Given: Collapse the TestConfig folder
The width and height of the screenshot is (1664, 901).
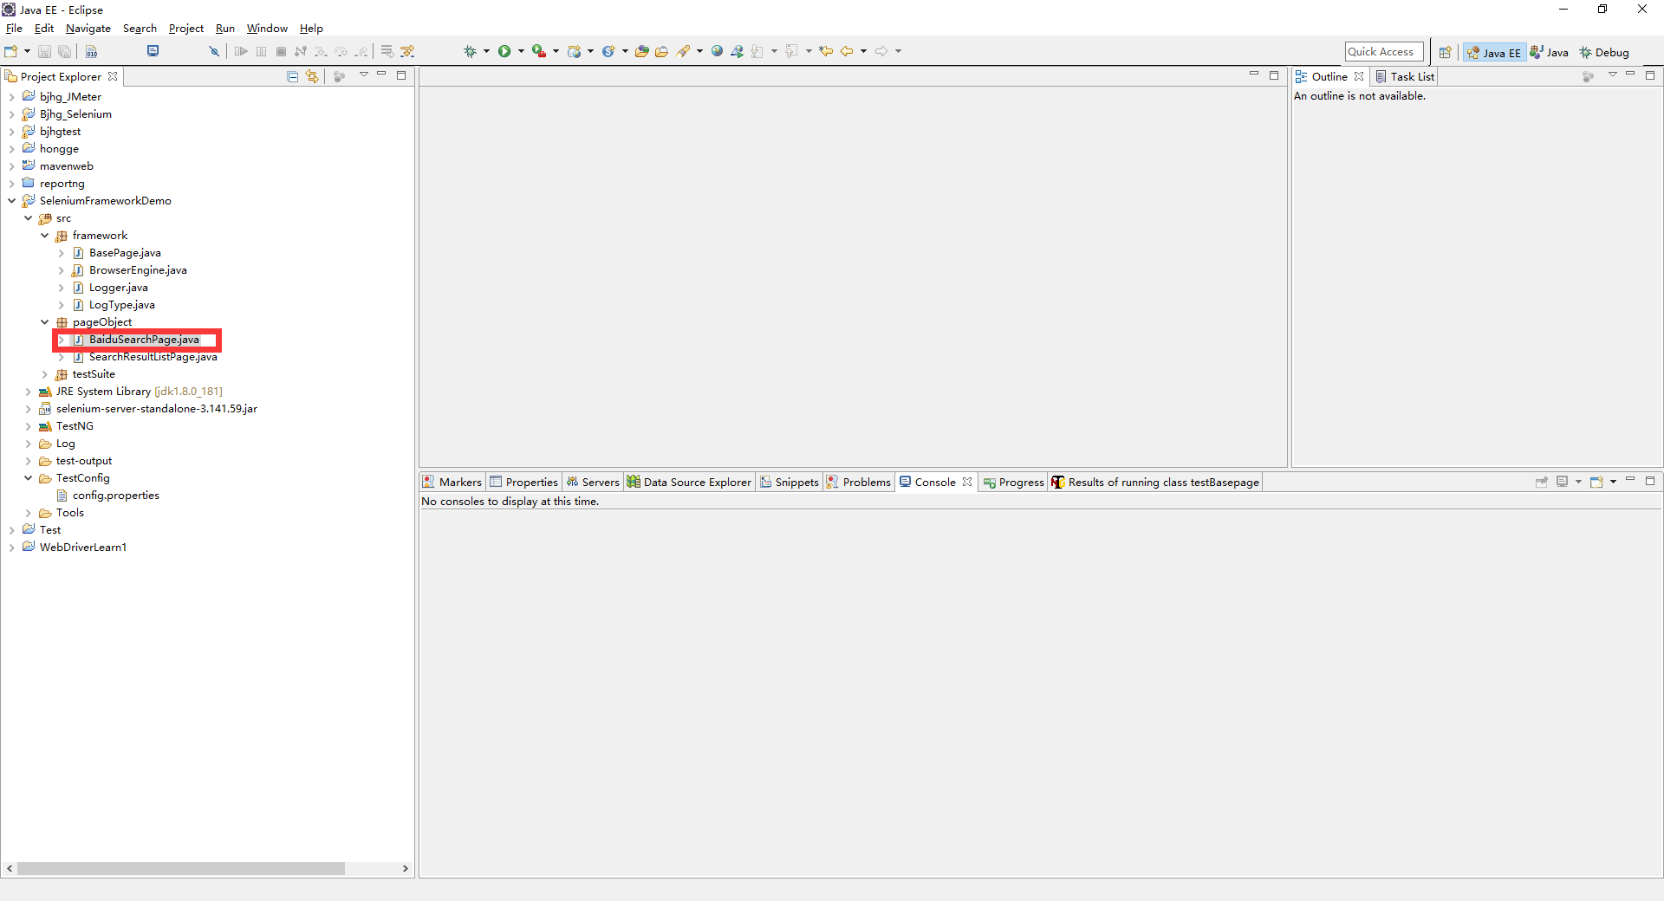Looking at the screenshot, I should click(28, 478).
